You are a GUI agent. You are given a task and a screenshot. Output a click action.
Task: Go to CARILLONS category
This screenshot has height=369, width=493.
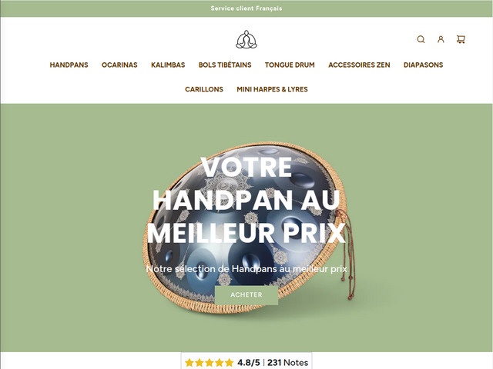(x=204, y=89)
